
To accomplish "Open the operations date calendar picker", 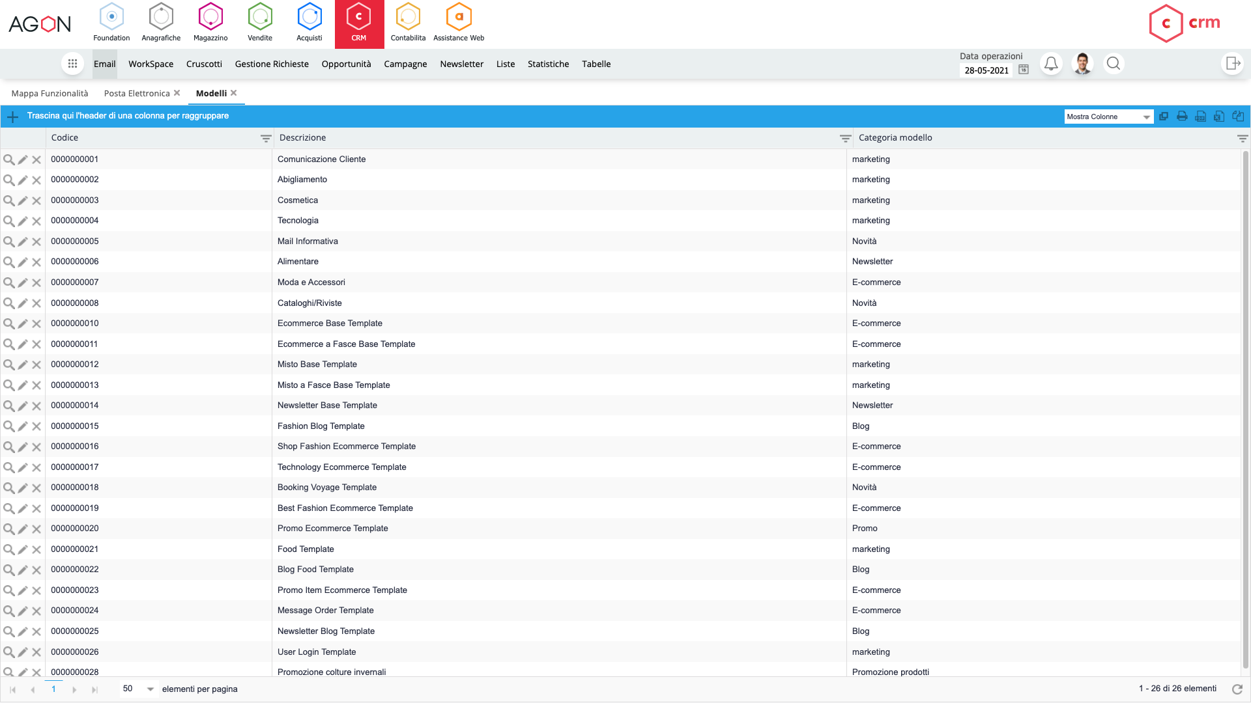I will click(x=1024, y=70).
